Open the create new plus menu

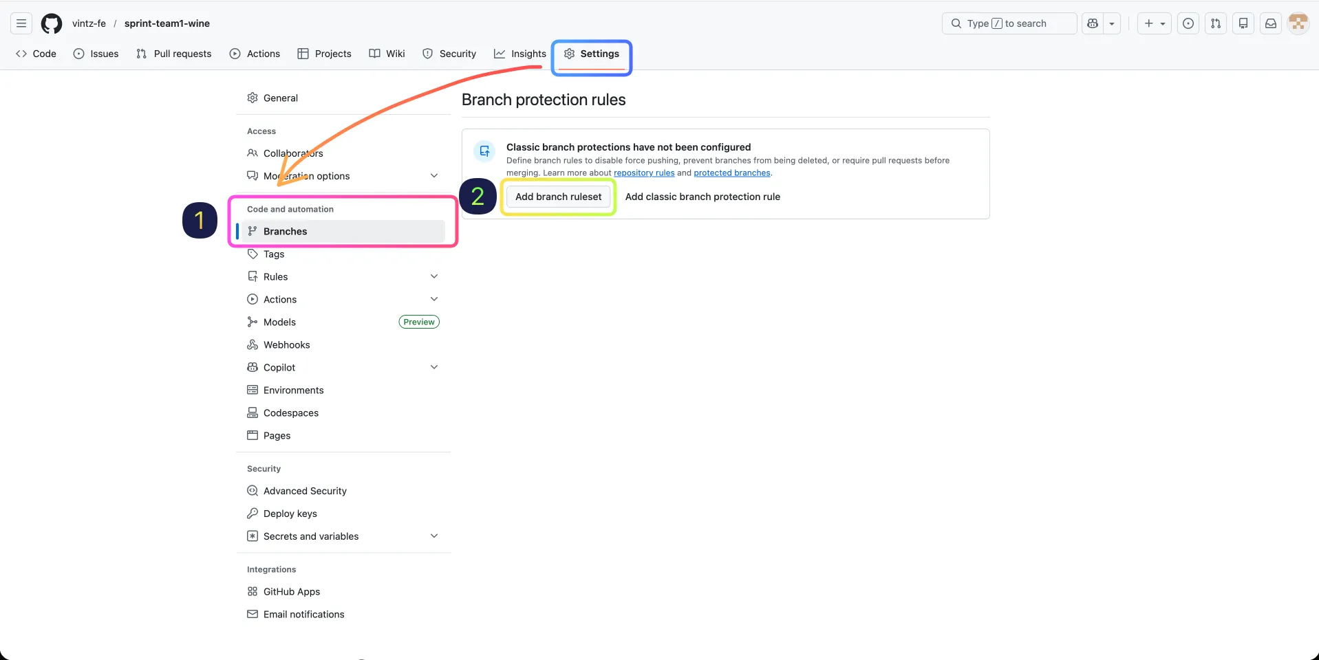1155,23
